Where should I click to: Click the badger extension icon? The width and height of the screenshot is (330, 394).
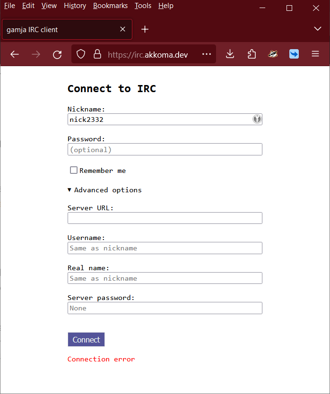273,54
